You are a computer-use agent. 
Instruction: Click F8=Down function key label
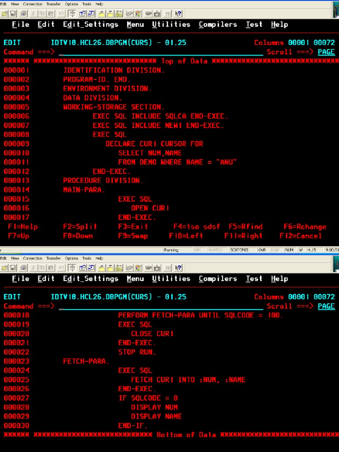78,236
